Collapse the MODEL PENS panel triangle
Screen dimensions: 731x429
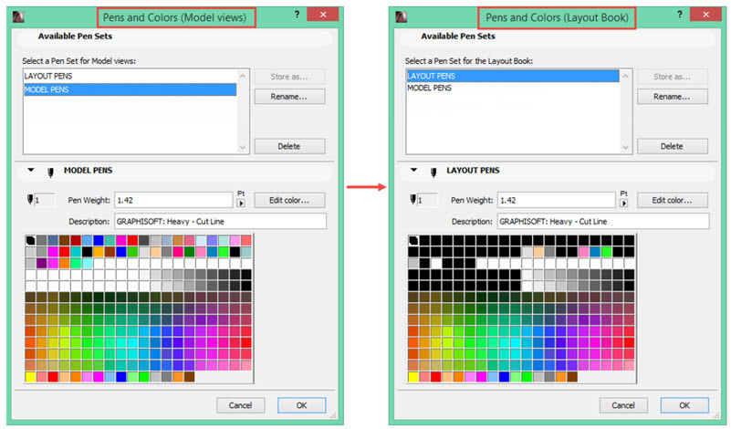pyautogui.click(x=31, y=170)
